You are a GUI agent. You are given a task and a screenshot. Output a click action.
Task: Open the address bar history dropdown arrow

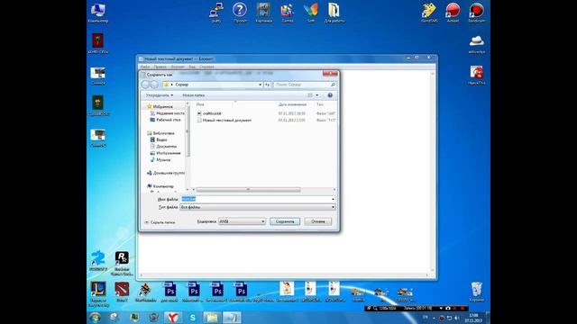pyautogui.click(x=261, y=85)
